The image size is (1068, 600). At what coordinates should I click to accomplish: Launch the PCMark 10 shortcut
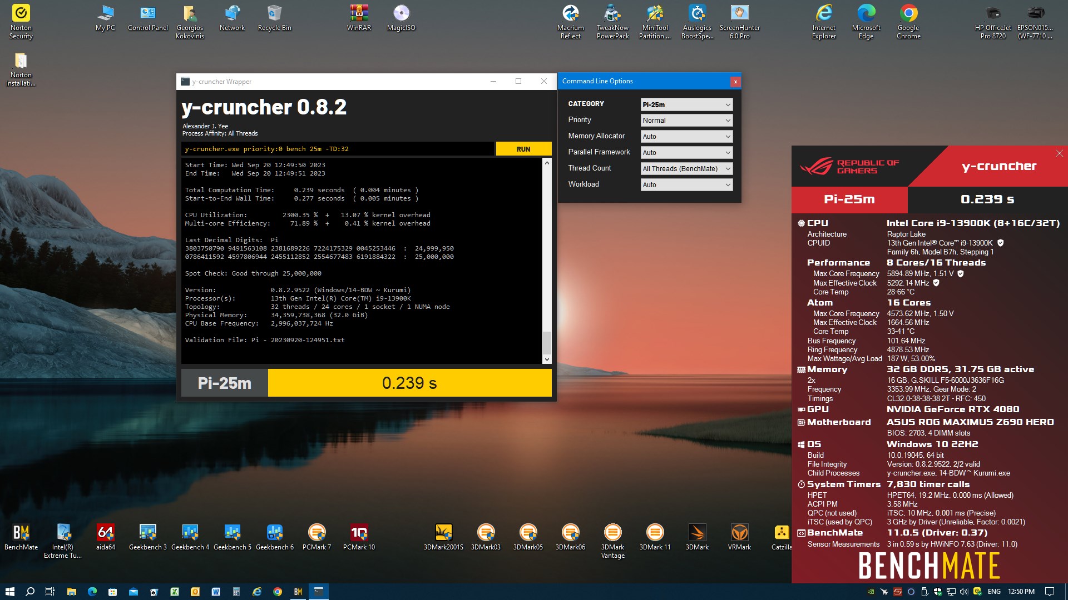pos(359,537)
